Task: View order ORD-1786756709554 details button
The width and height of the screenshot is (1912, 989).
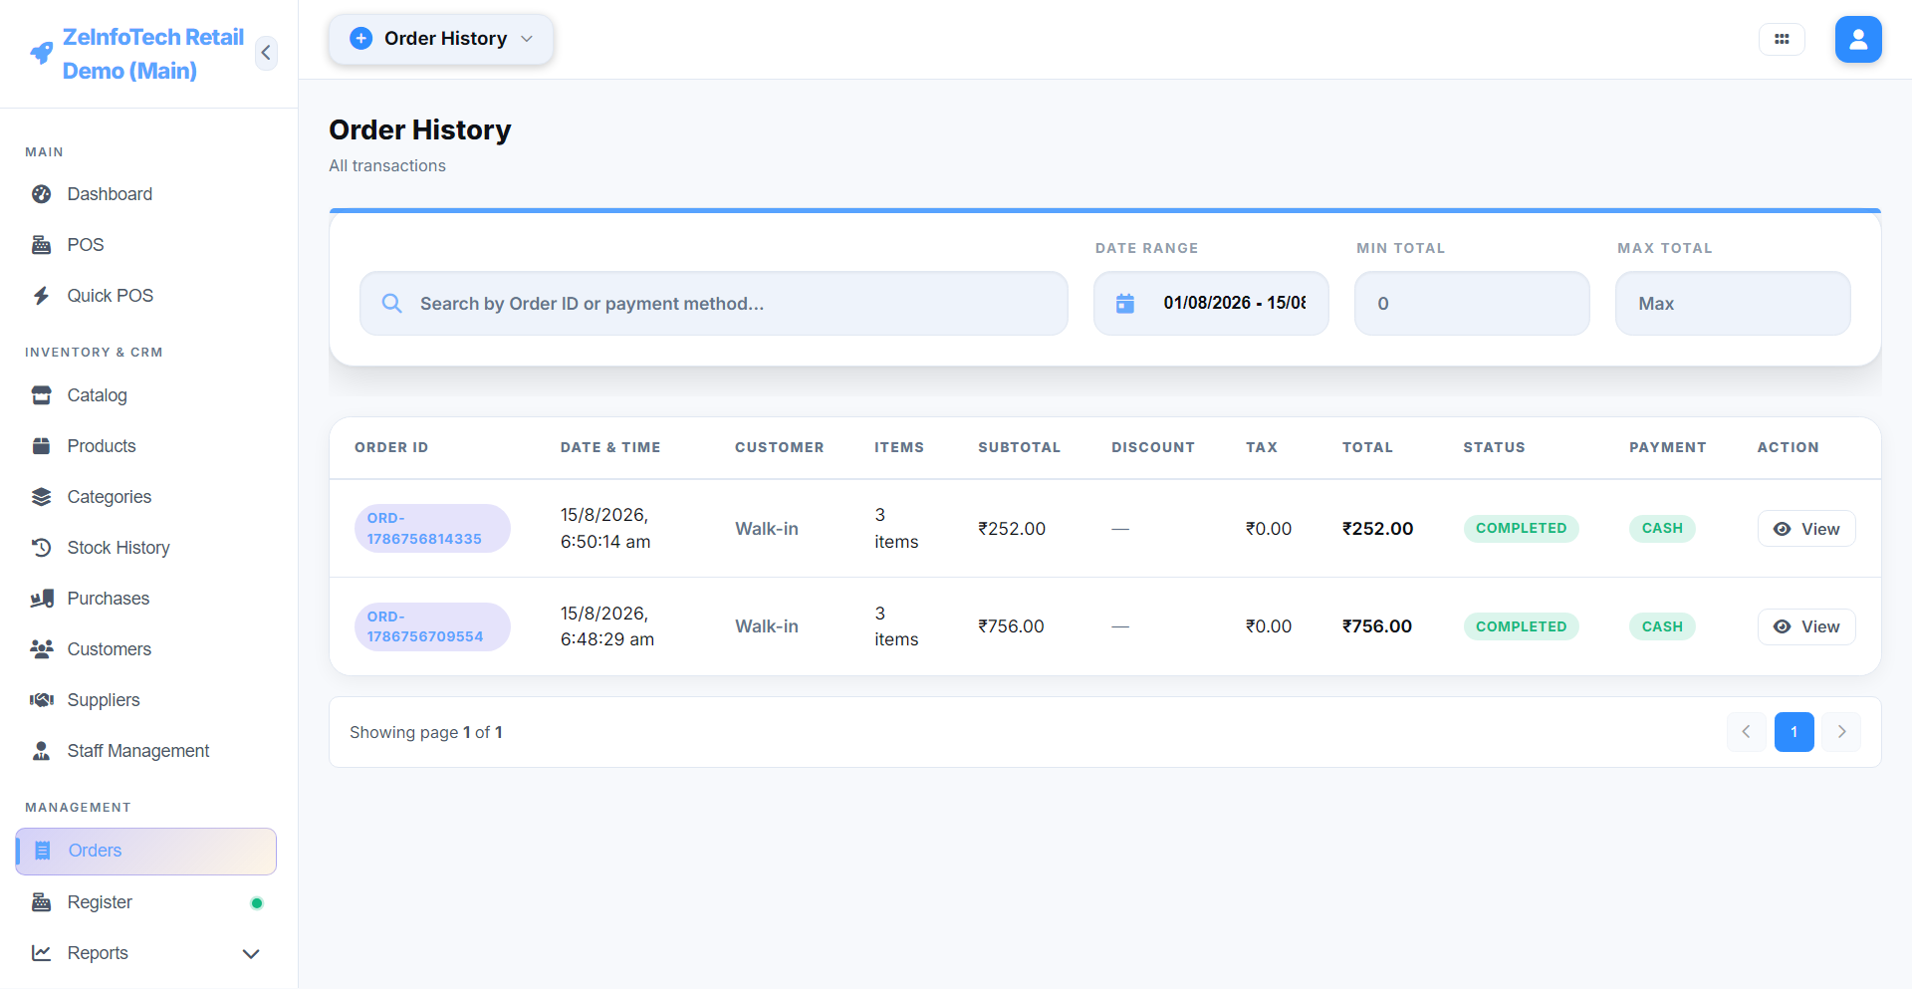Action: pos(1806,626)
